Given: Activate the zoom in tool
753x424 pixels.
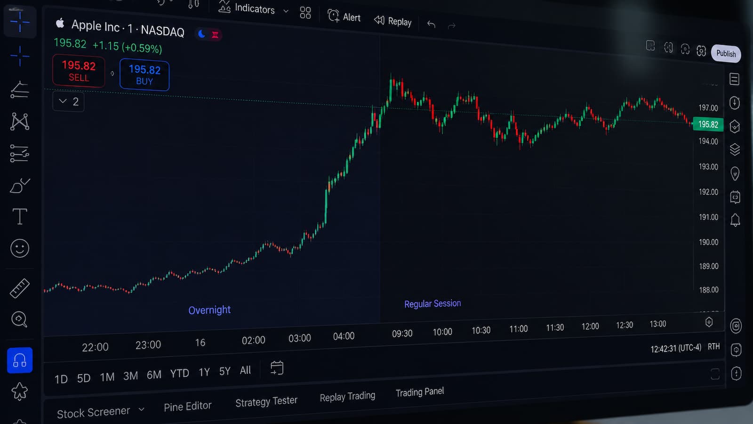Looking at the screenshot, I should pyautogui.click(x=19, y=319).
